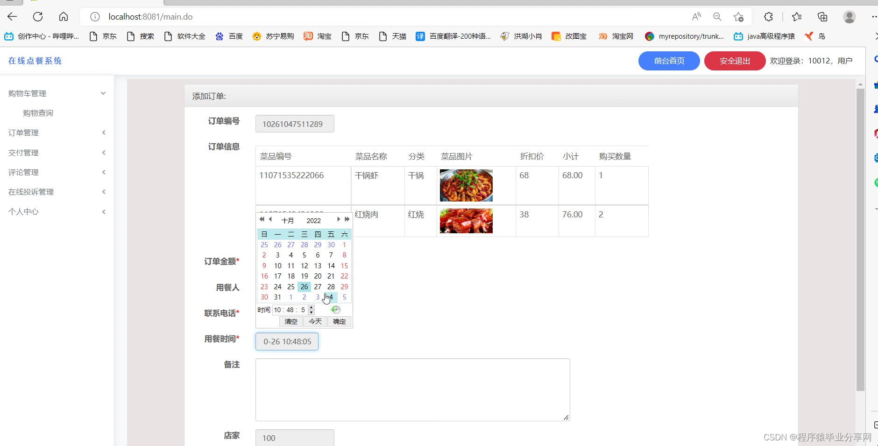Viewport: 878px width, 446px height.
Task: Open the myrepository/trunk bookmark
Action: tap(684, 36)
